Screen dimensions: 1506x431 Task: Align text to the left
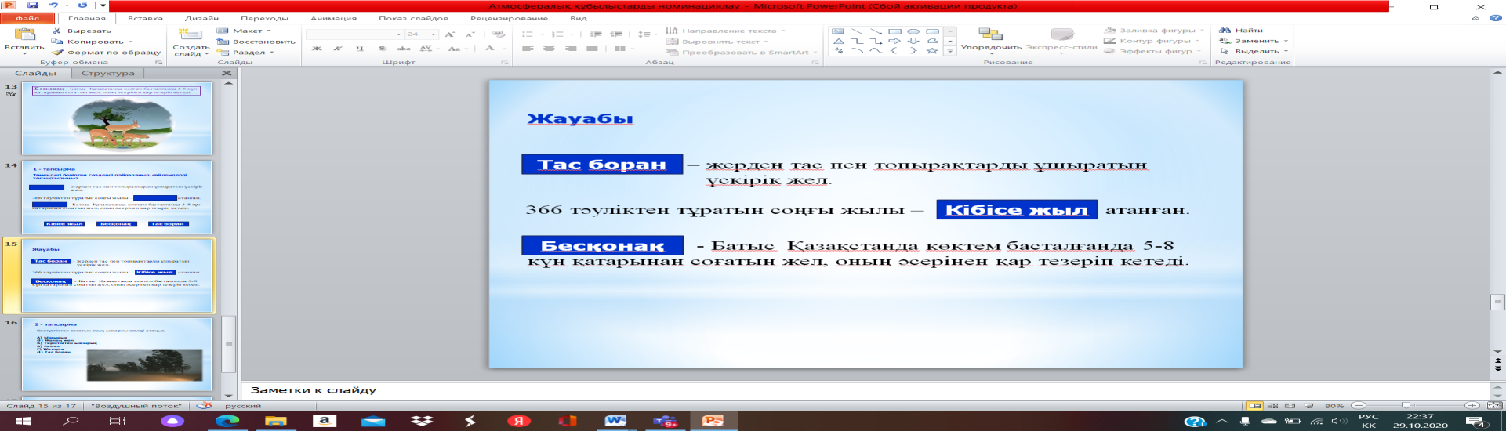[x=528, y=49]
